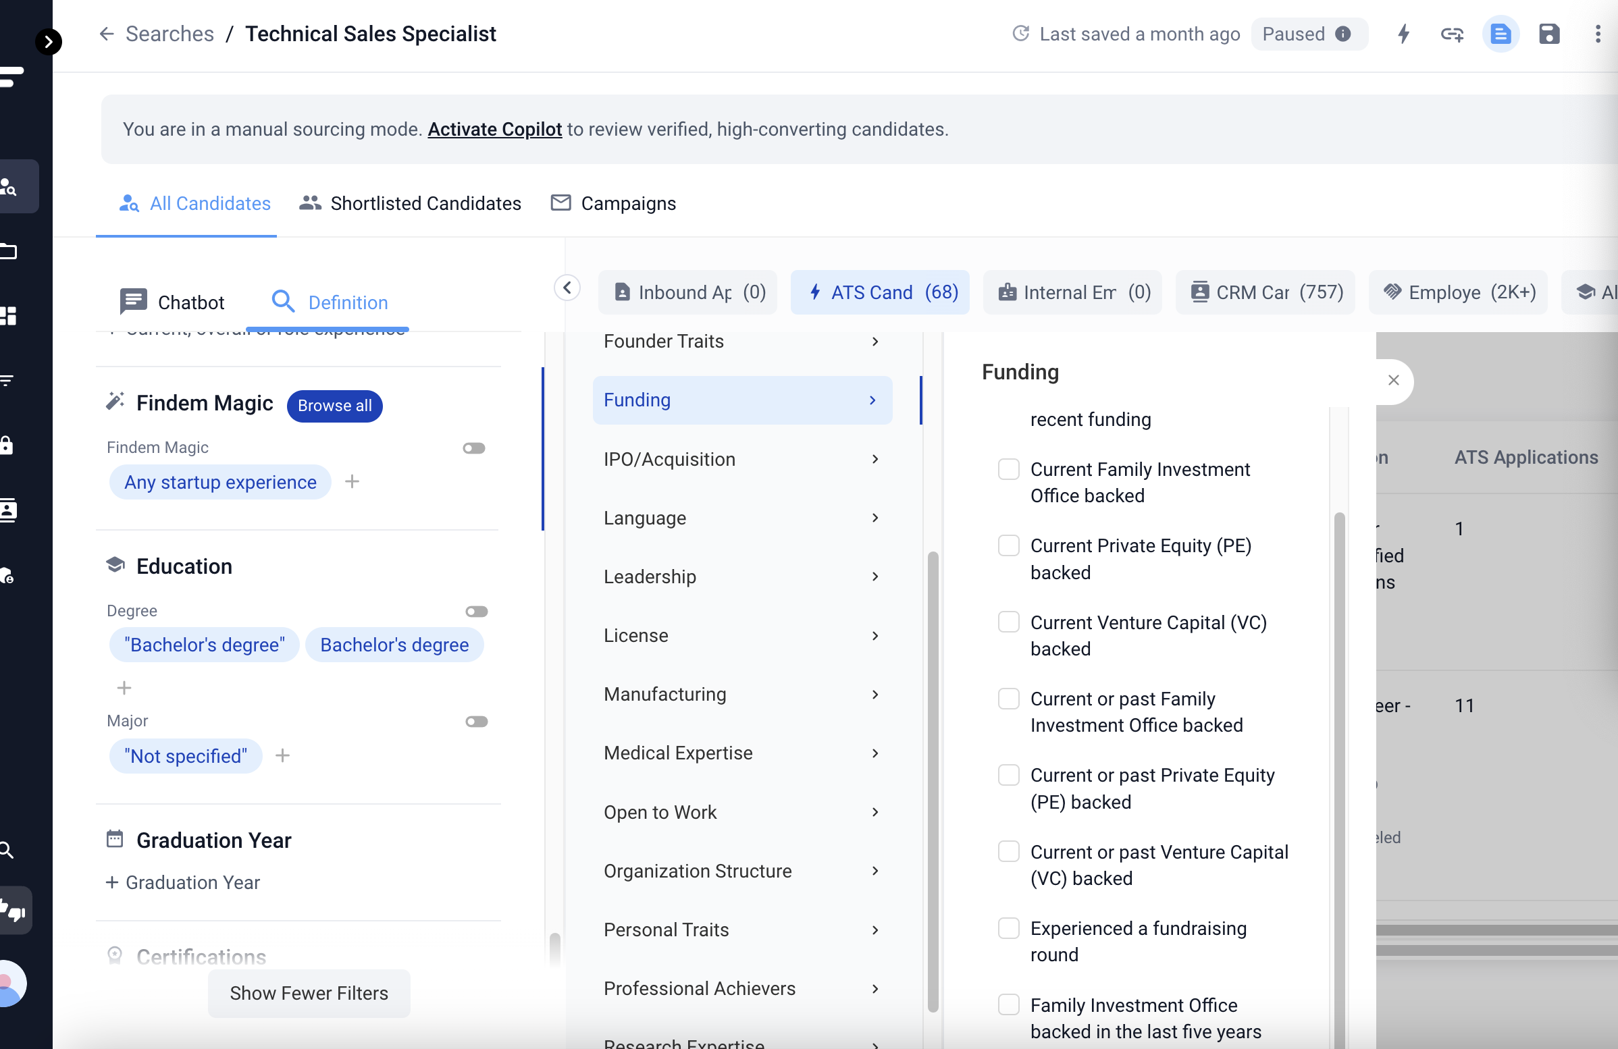Click Show Fewer Filters button
Screen dimensions: 1618x1049
click(309, 993)
